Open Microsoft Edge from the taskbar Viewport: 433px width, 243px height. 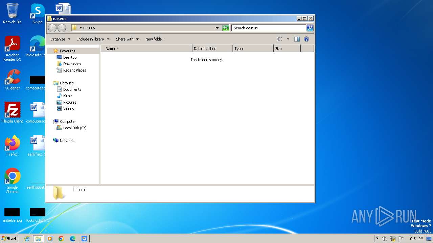[x=73, y=239]
